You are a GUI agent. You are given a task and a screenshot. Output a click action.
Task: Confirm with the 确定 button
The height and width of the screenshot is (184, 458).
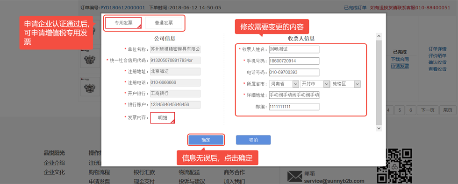click(206, 140)
